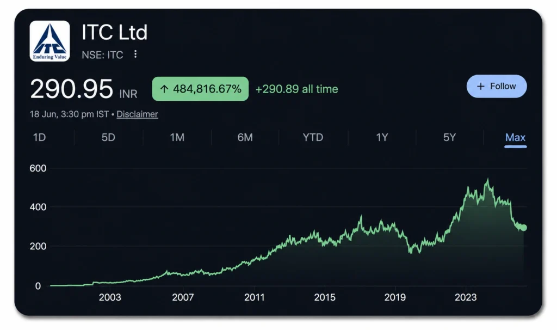
Task: Click the 2023 axis label
Action: click(466, 297)
